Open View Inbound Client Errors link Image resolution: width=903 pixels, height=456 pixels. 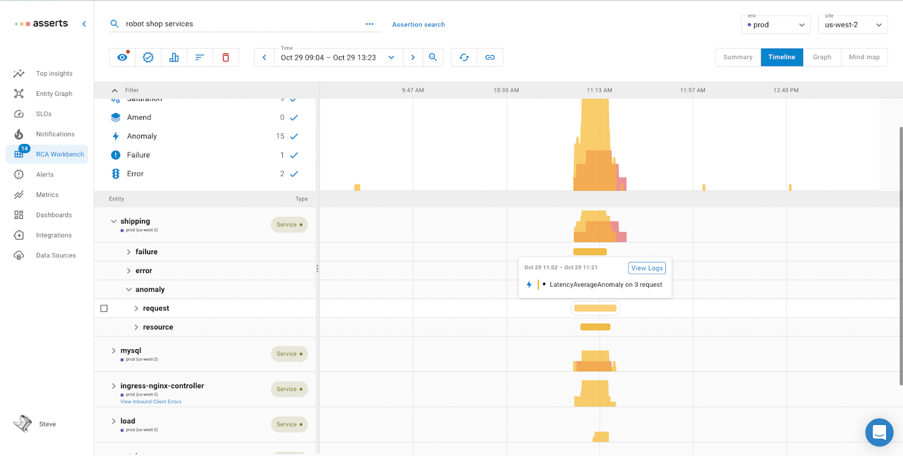tap(151, 402)
